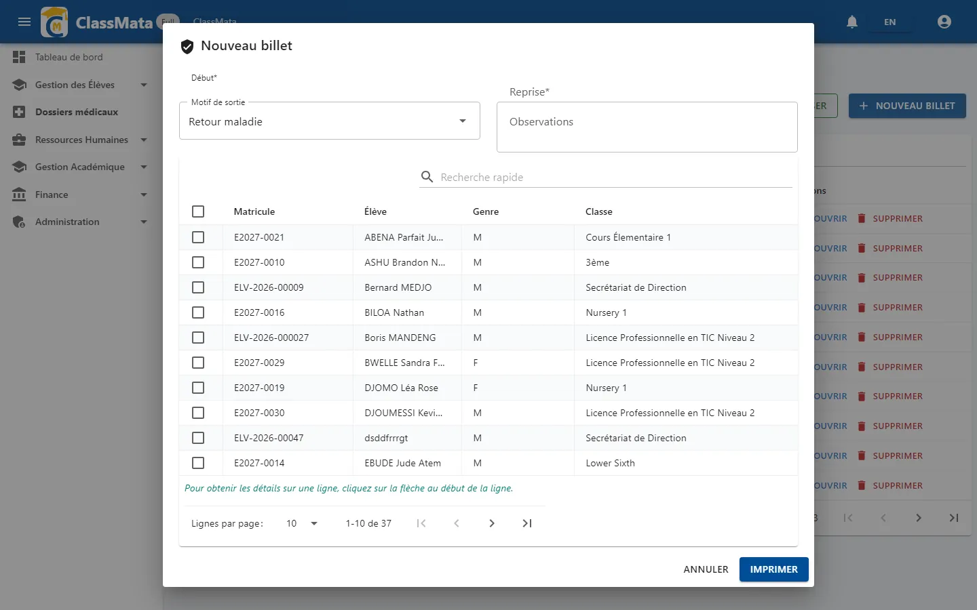Toggle select-all checkbox in table header
Screen dimensions: 977x610
(x=198, y=211)
